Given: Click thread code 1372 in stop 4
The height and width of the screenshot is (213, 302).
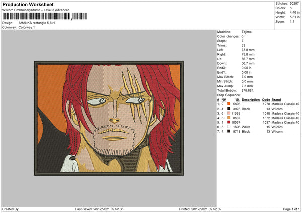Looking at the screenshot, I should (x=266, y=118).
